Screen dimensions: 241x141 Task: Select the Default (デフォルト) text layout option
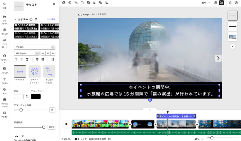(20, 71)
